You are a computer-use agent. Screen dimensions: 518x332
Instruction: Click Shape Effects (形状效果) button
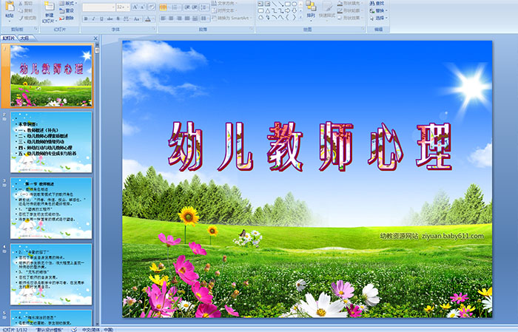click(351, 18)
